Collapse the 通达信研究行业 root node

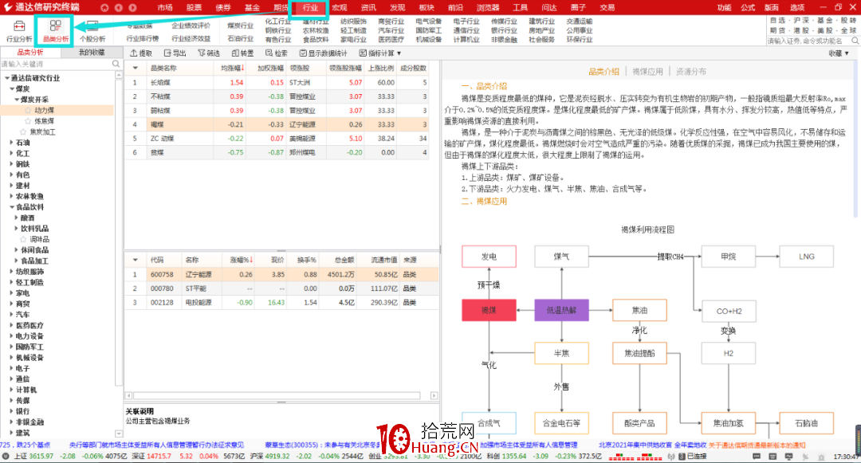point(7,78)
